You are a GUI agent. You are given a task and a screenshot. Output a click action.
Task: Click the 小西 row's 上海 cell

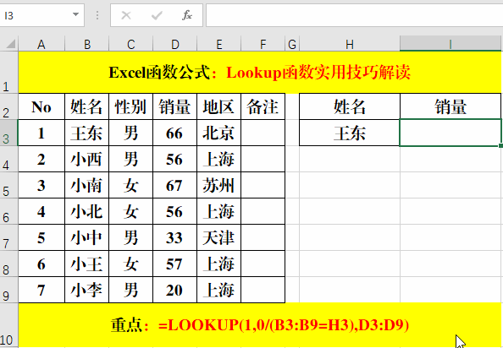[218, 159]
